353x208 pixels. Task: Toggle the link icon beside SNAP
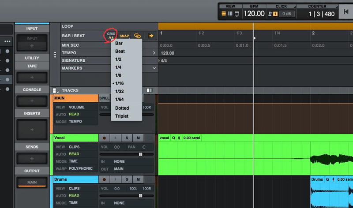tap(137, 36)
